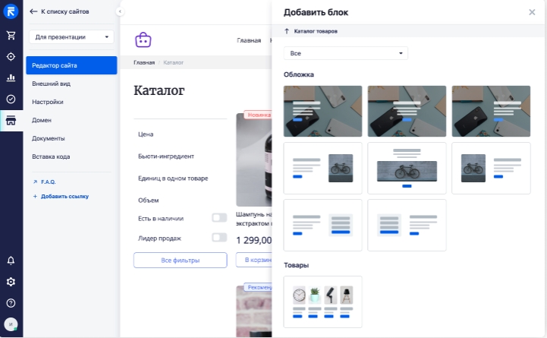Screen dimensions: 547x338
Task: Click the 'Добавить ссылку' link
Action: tap(63, 196)
